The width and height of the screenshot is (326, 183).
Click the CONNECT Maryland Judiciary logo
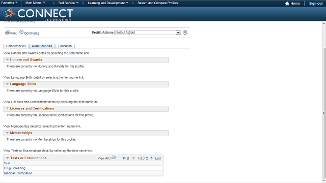click(37, 14)
